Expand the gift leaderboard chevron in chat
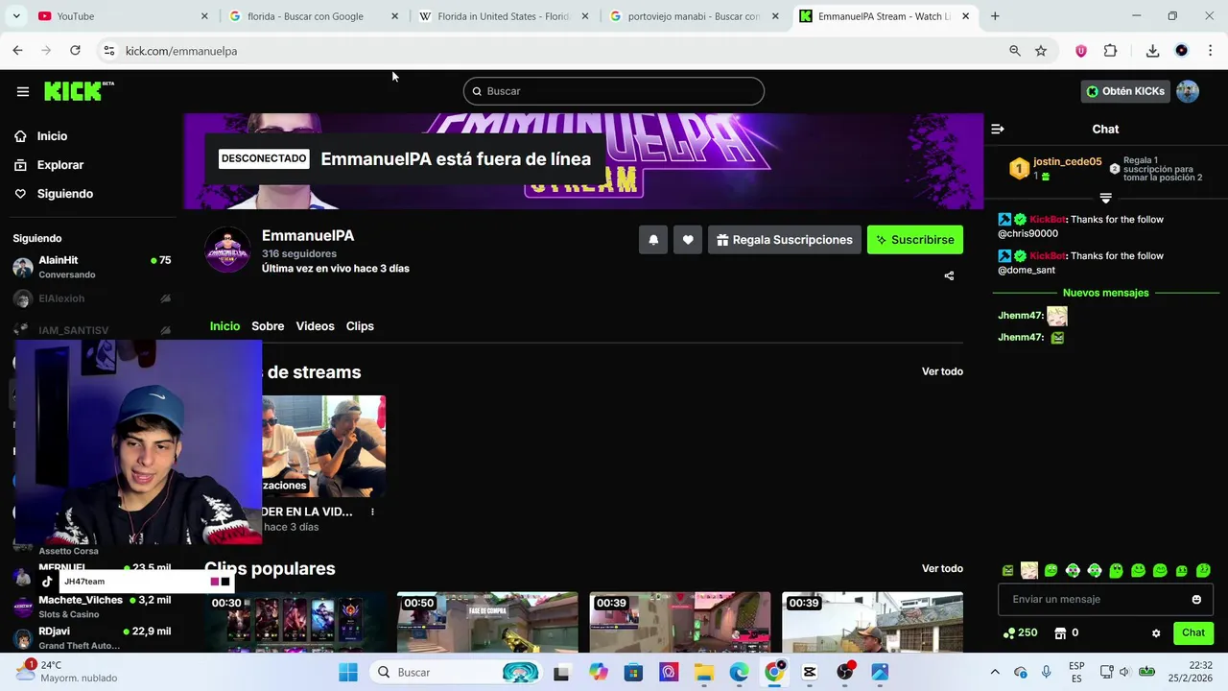The image size is (1228, 691). (x=1105, y=199)
